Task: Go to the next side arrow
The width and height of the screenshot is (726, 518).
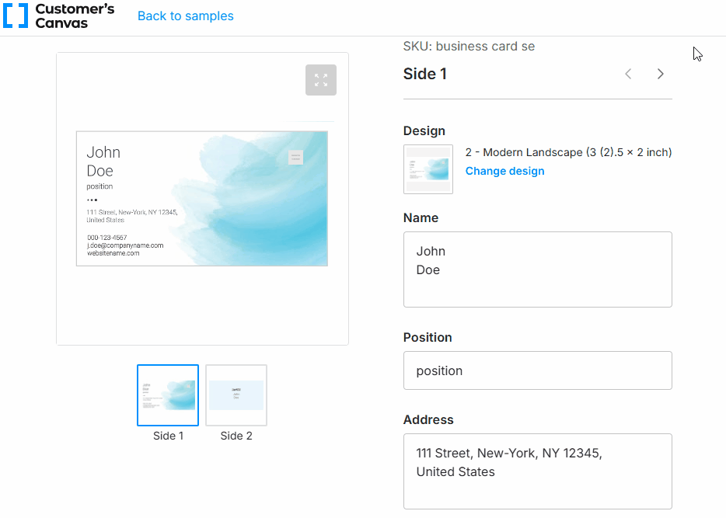Action: (x=660, y=74)
